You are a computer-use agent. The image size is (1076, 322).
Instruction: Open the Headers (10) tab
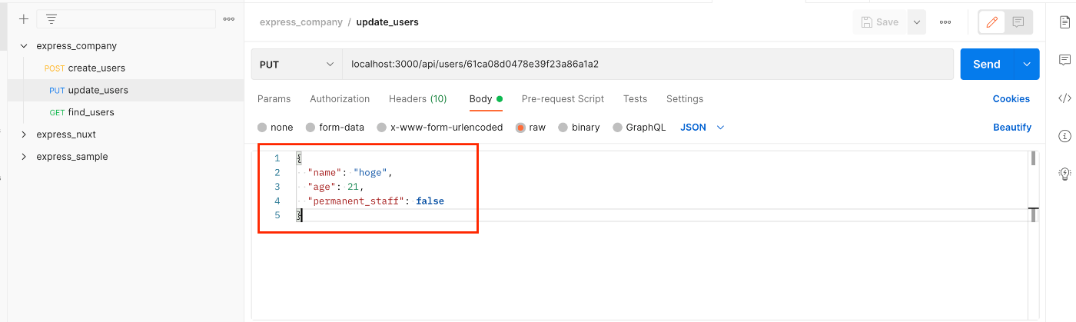click(417, 99)
